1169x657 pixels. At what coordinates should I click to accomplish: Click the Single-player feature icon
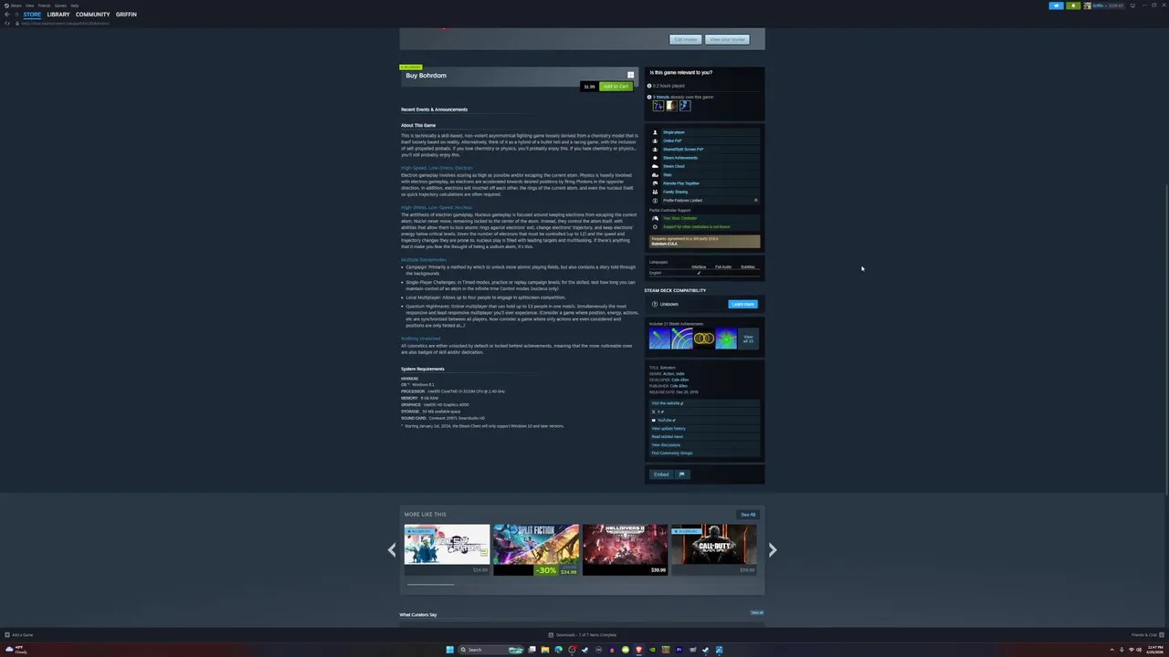coord(655,132)
